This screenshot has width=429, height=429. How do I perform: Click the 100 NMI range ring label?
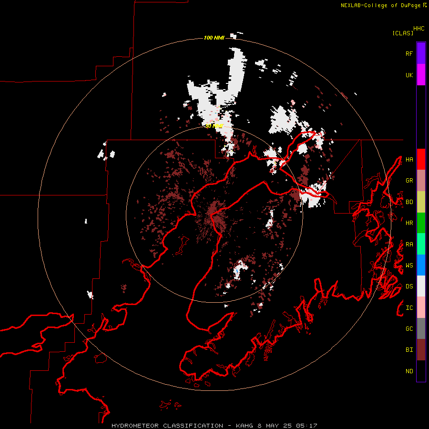[x=214, y=38]
